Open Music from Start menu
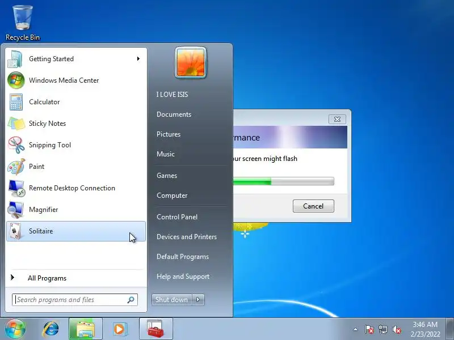The height and width of the screenshot is (340, 454). pos(166,154)
